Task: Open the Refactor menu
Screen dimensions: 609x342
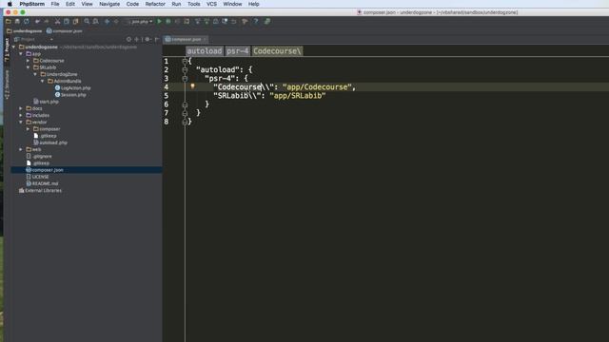Action: (155, 4)
